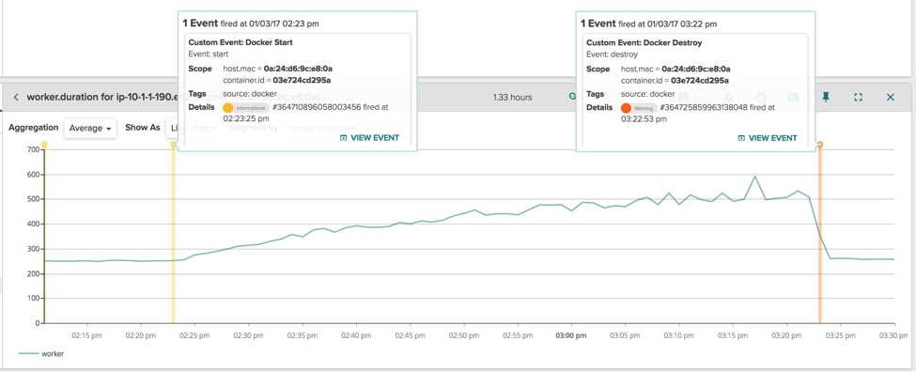The width and height of the screenshot is (916, 372).
Task: Click the Custom Event: Docker Start title
Action: [241, 42]
